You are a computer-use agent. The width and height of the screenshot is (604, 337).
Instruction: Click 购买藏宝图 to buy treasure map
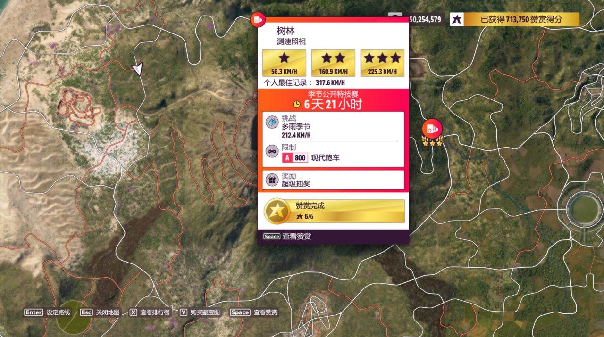pos(205,312)
